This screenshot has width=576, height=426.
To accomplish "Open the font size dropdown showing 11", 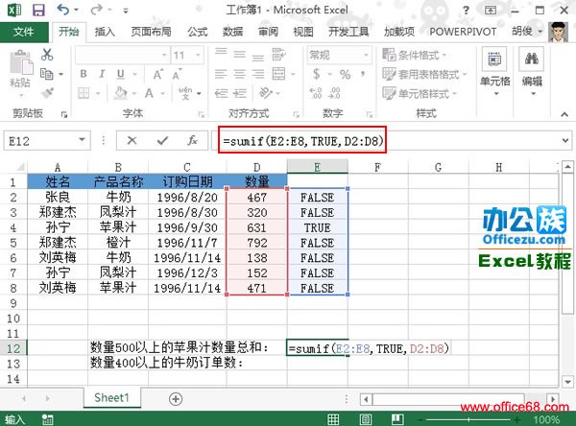I will [198, 56].
